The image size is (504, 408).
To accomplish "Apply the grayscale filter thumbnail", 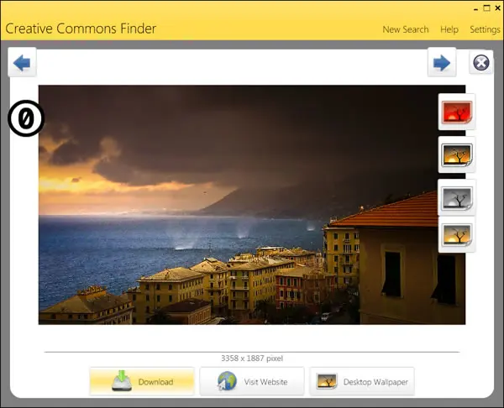I will tap(456, 198).
